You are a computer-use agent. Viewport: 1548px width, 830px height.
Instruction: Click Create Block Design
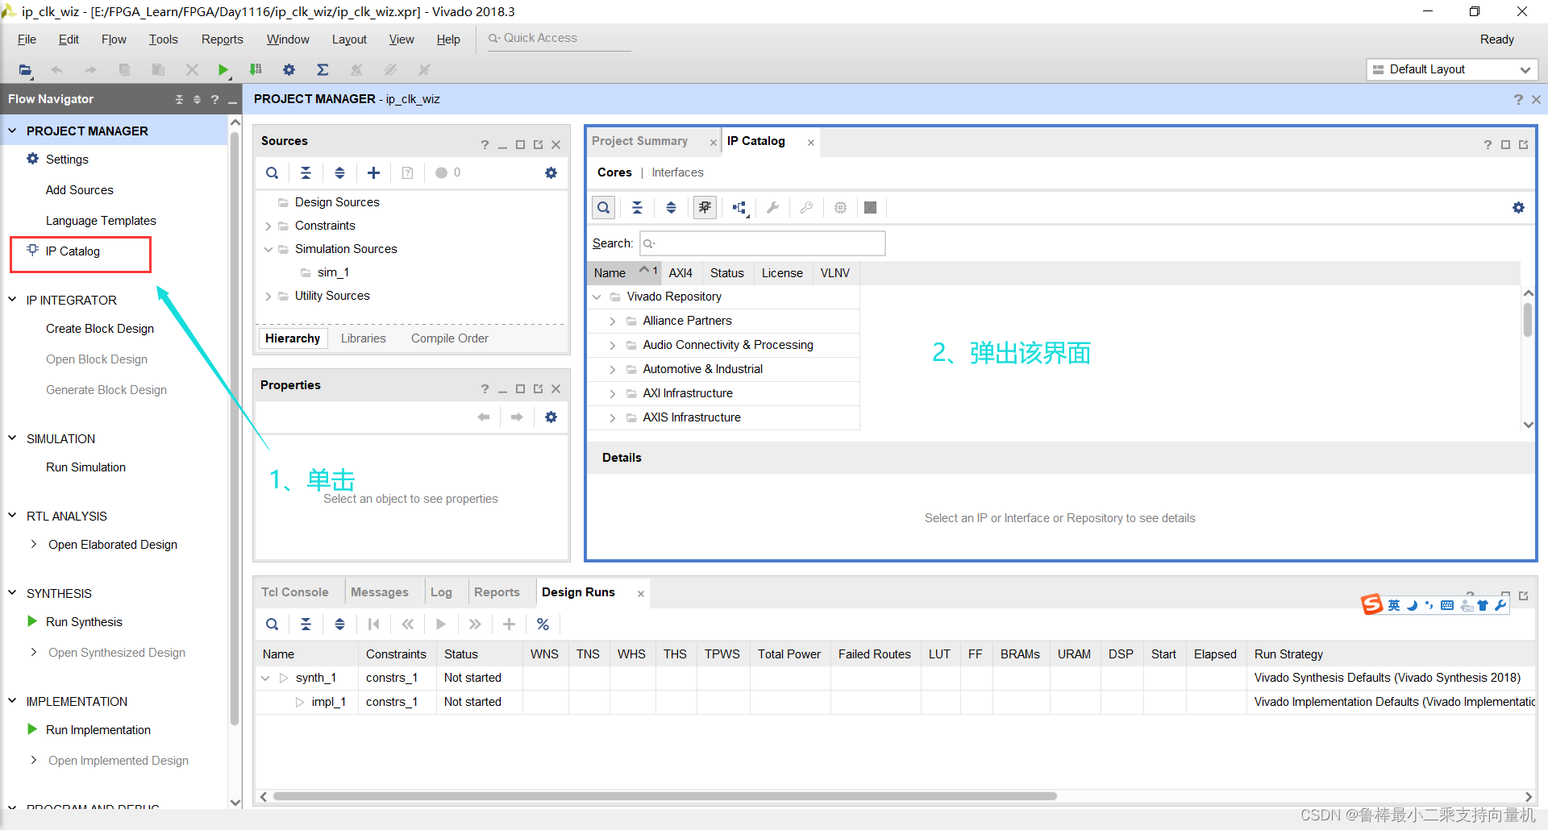coord(100,329)
